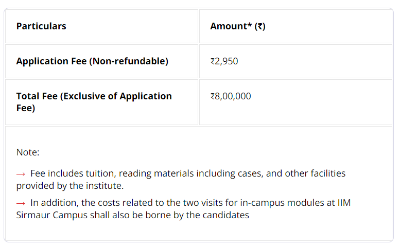Screen dimensions: 400x246
Task: Click the asterisk after Amount
Action: (250, 25)
